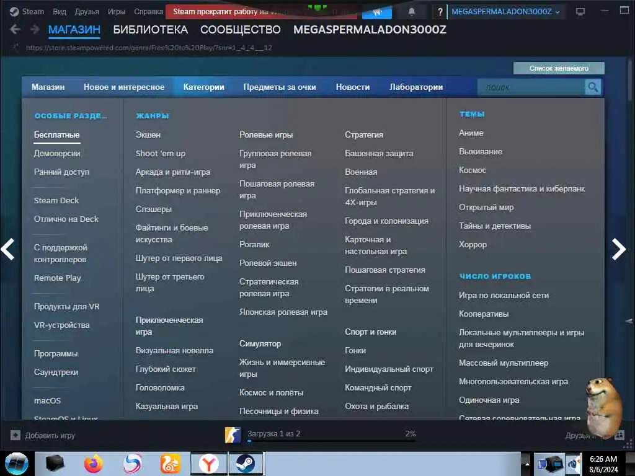Click the Список желаемого button
The width and height of the screenshot is (635, 476).
coord(559,68)
